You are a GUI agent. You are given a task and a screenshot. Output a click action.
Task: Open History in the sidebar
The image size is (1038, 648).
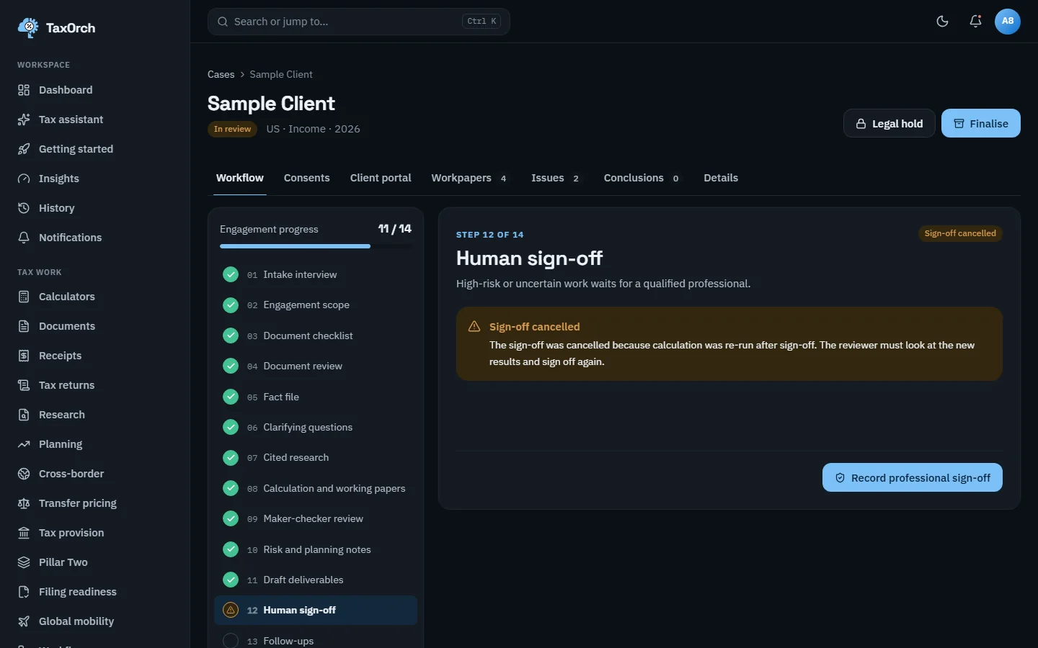click(x=95, y=208)
